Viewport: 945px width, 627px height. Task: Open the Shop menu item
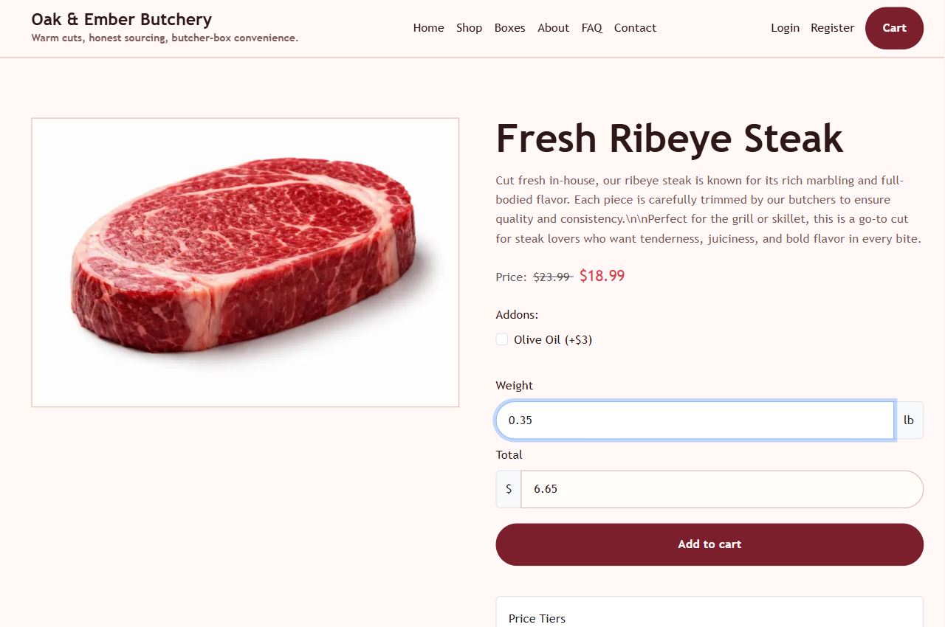[469, 28]
